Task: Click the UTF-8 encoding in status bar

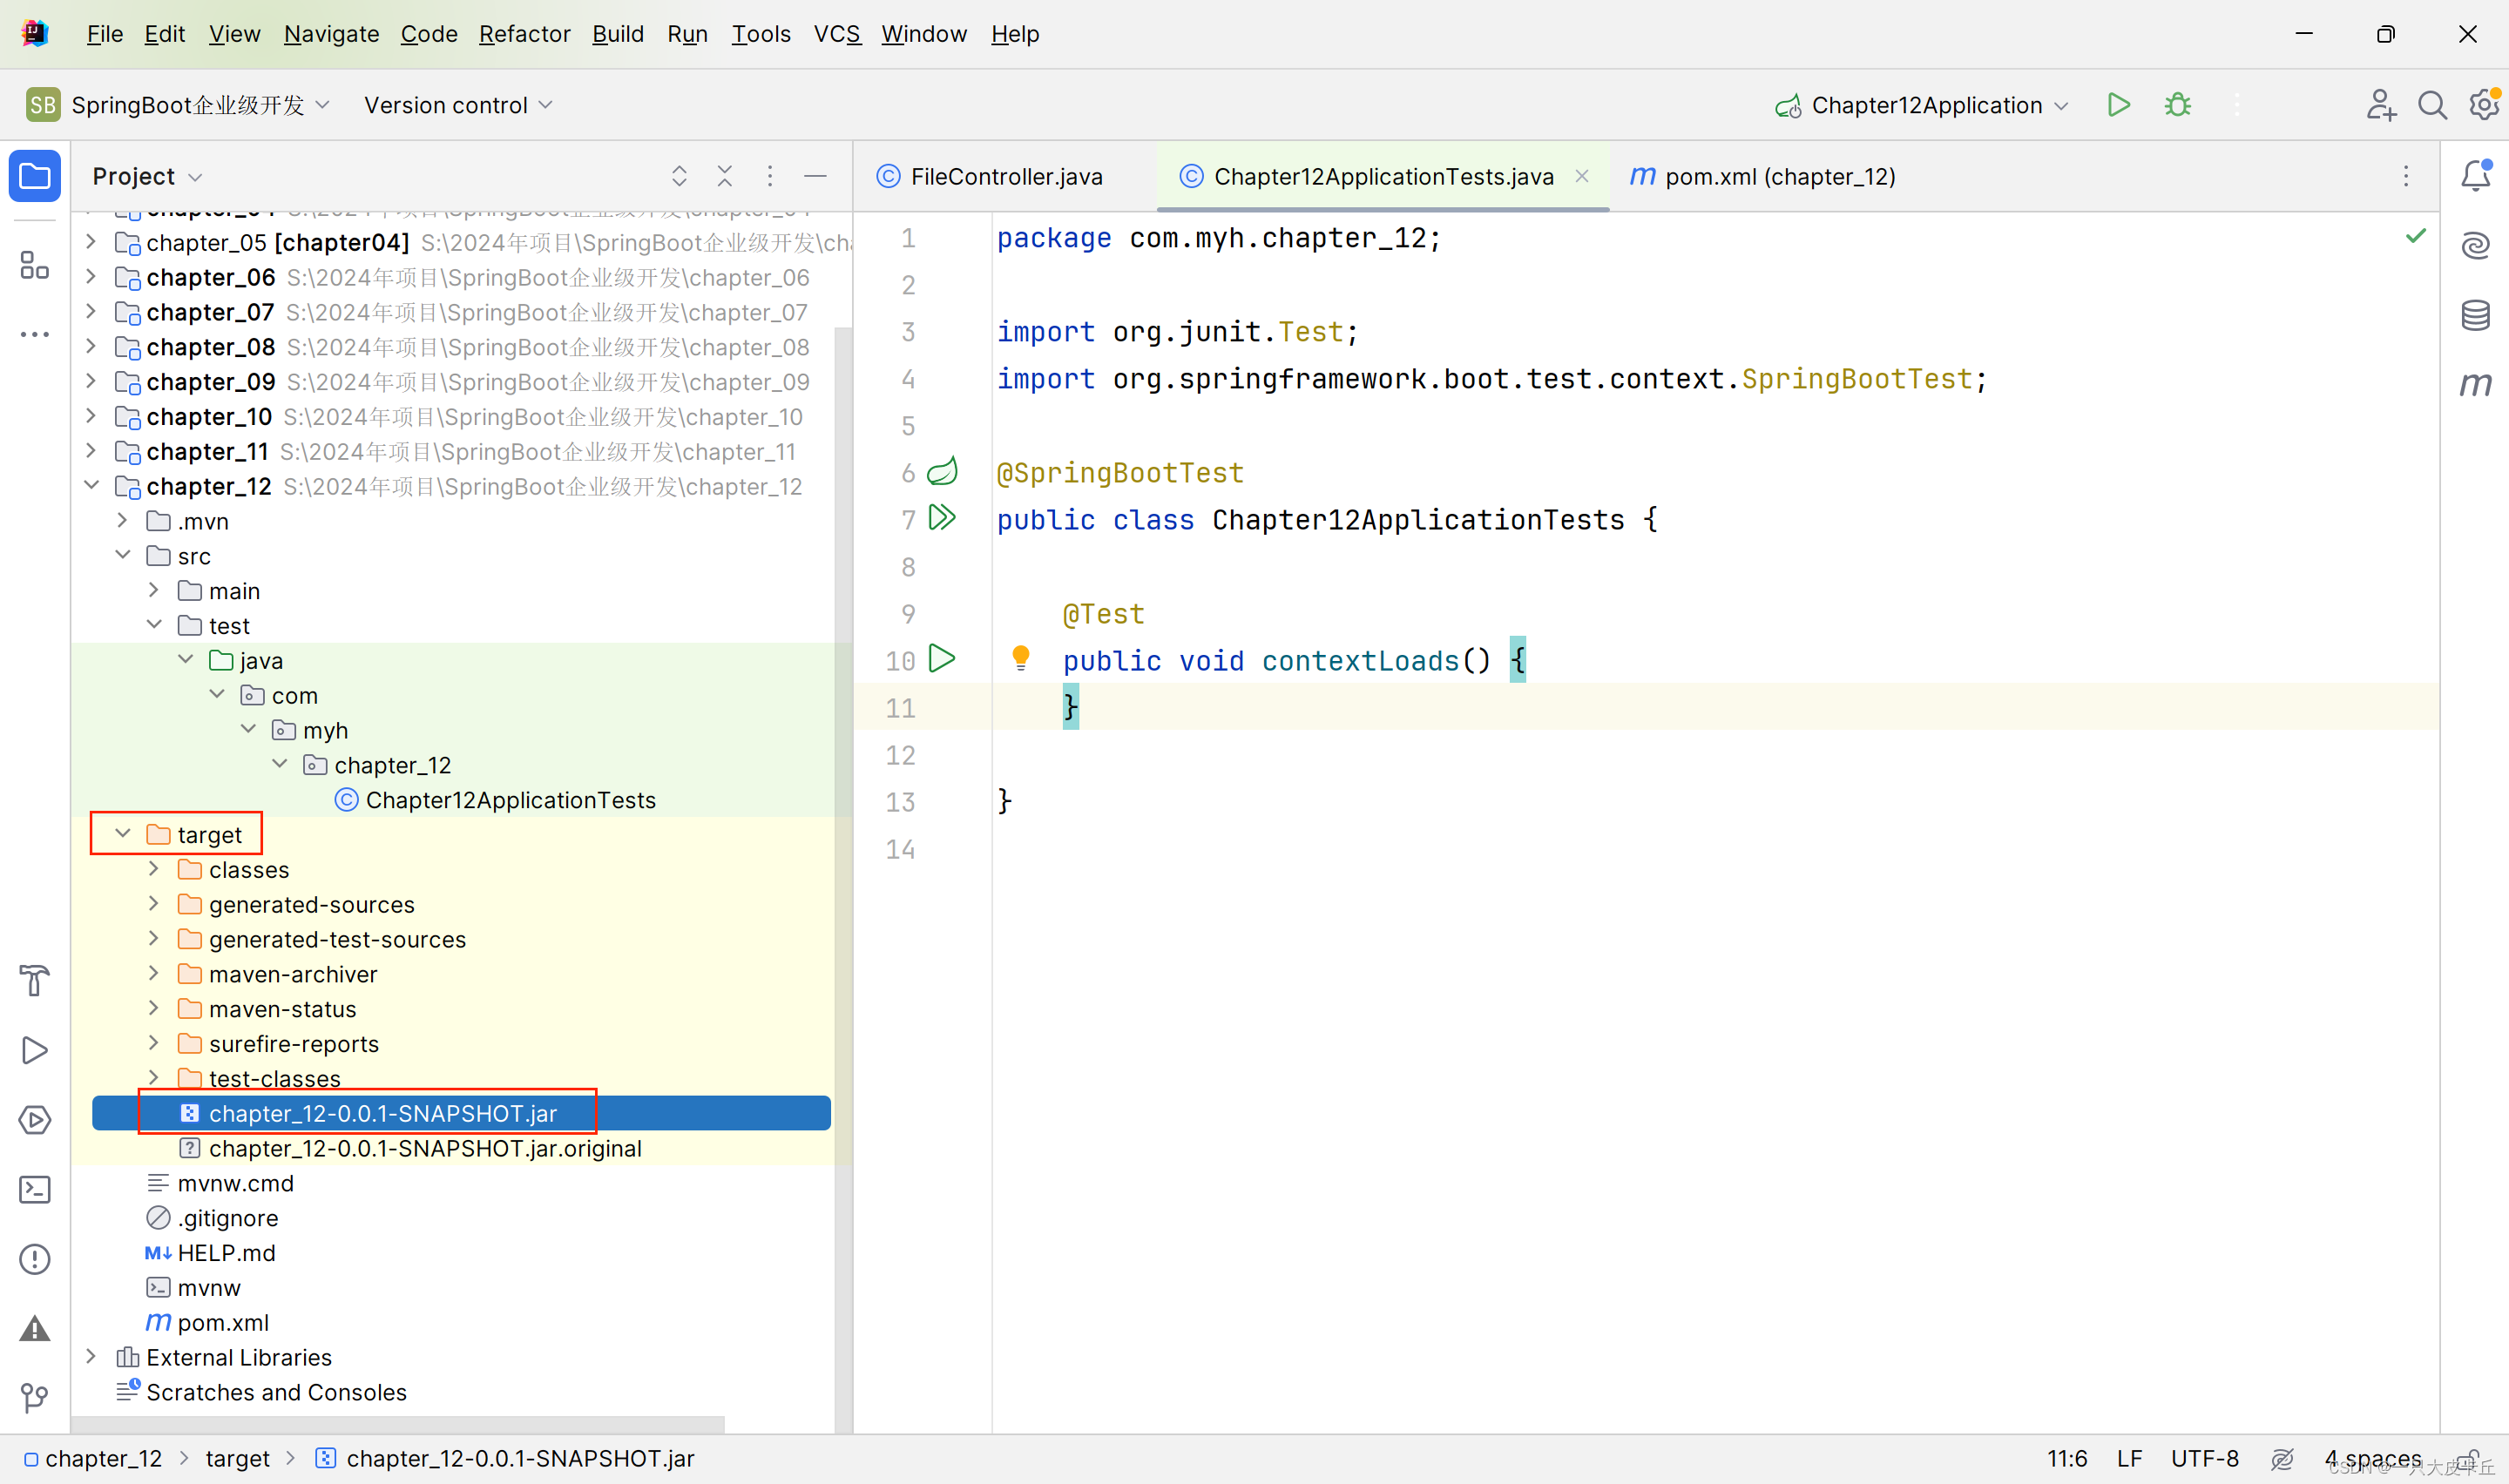Action: [x=2204, y=1458]
